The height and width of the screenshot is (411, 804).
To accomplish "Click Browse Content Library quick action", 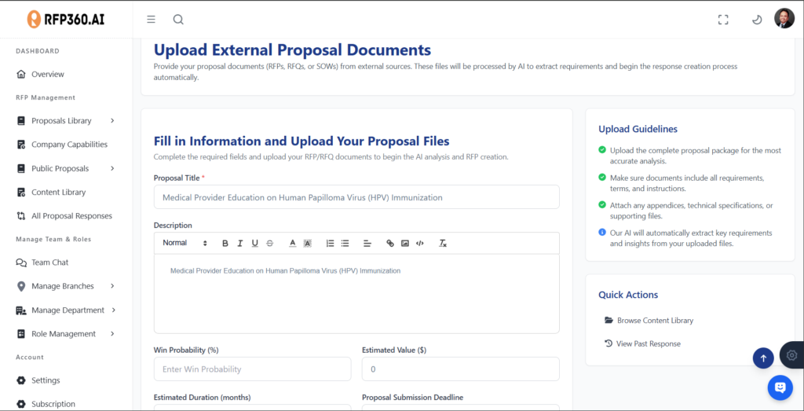I will click(655, 321).
